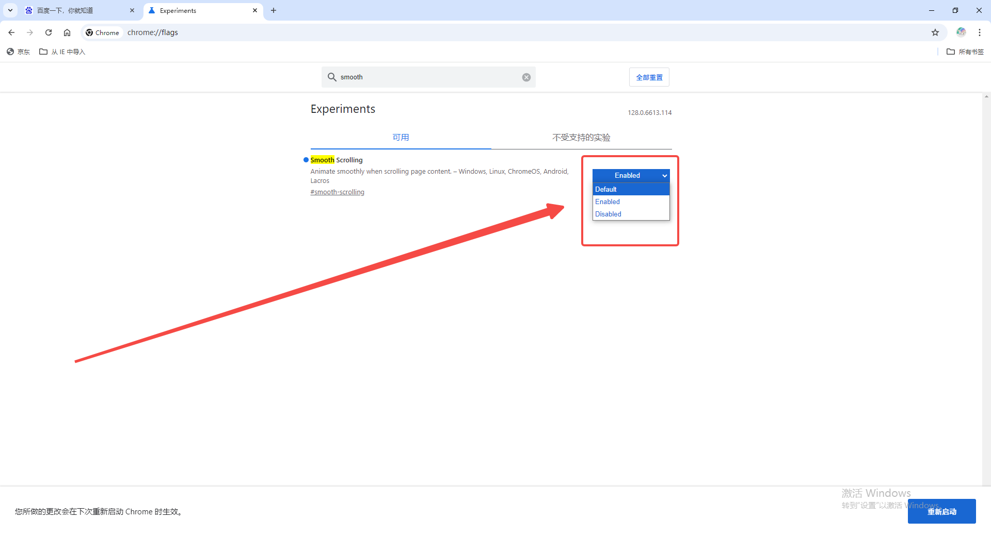Clear the flags search text

[526, 77]
